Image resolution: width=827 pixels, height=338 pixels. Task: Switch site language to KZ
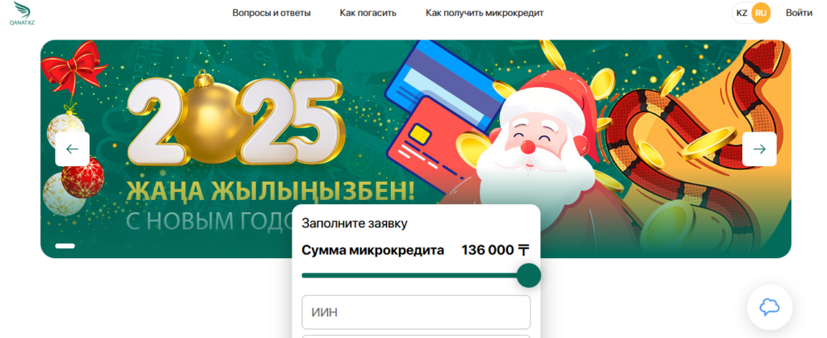pos(741,13)
